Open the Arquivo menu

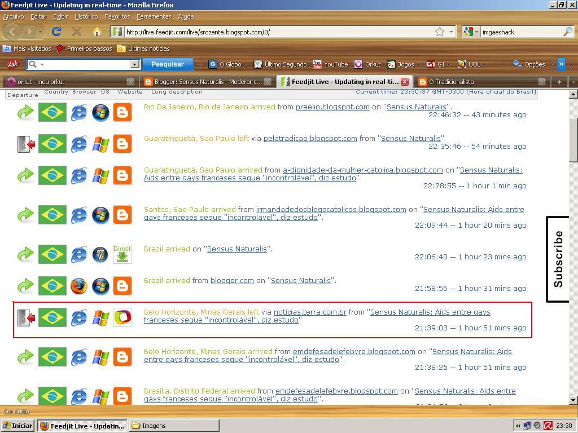click(14, 16)
